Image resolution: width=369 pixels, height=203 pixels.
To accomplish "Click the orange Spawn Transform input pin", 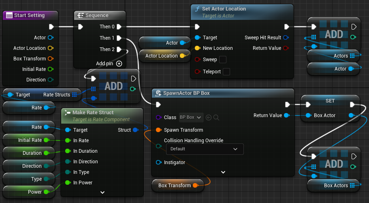I will (158, 130).
